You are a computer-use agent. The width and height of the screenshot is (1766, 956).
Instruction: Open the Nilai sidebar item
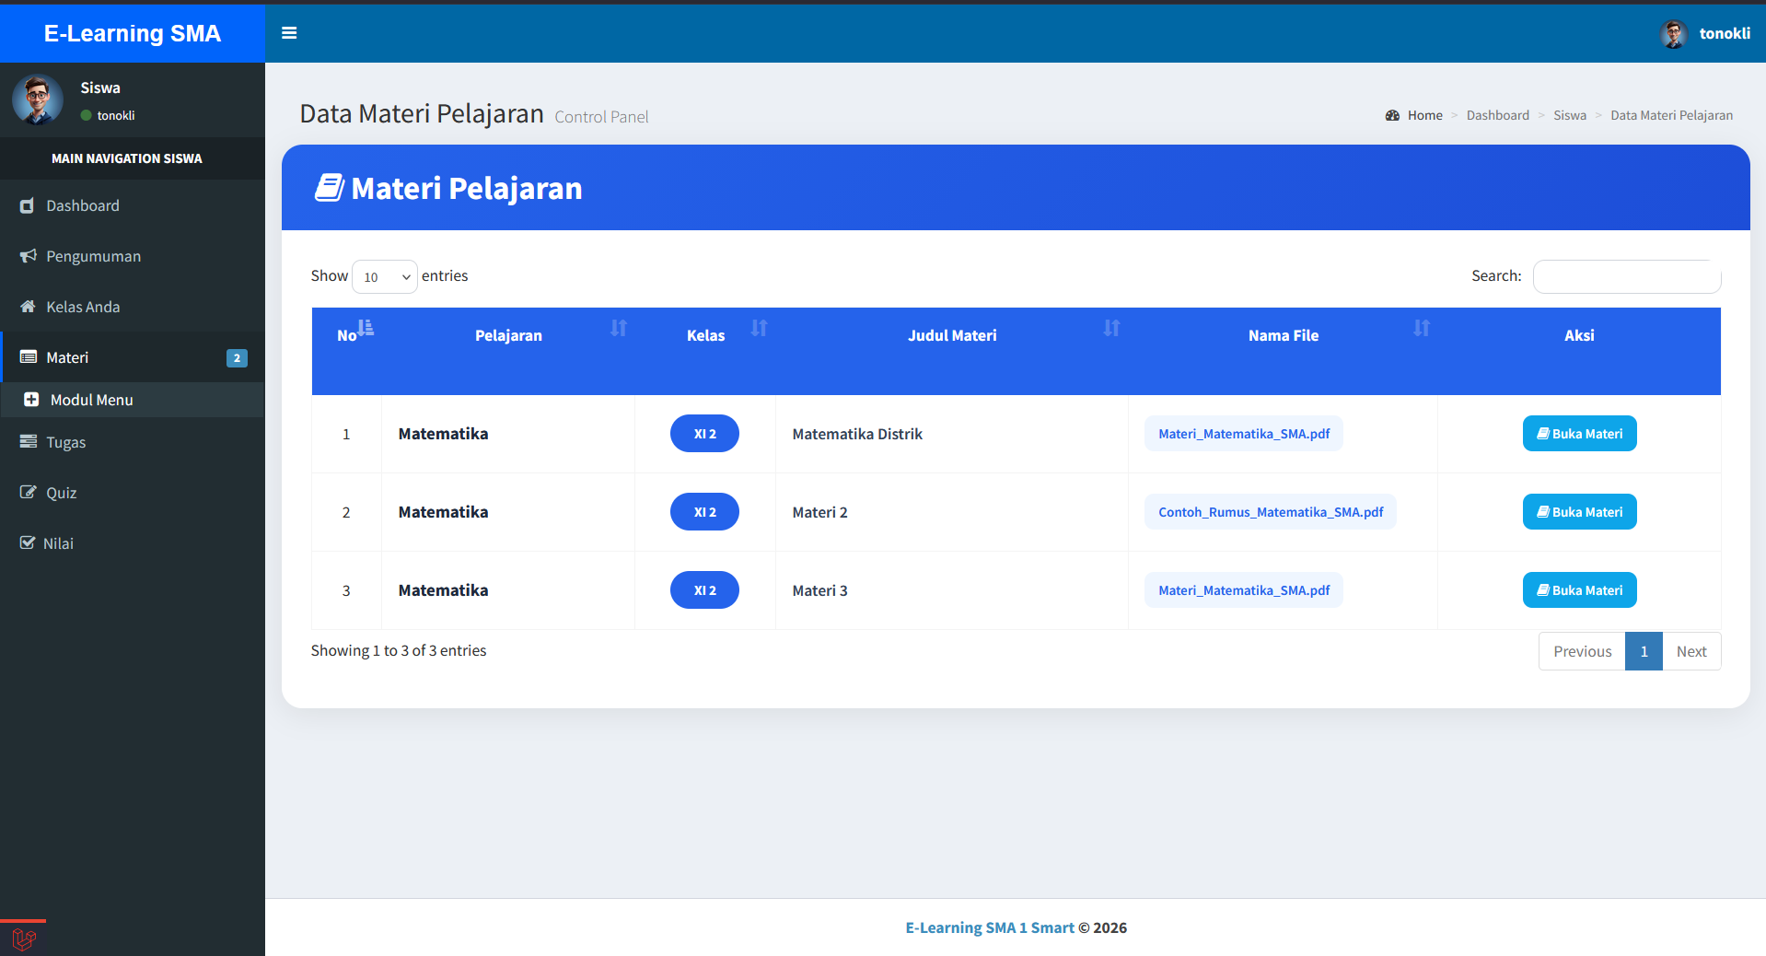click(x=133, y=543)
